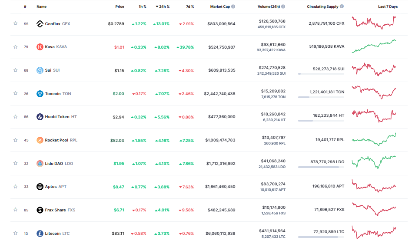Sort table by Price column
The image size is (415, 247).
coord(120,7)
